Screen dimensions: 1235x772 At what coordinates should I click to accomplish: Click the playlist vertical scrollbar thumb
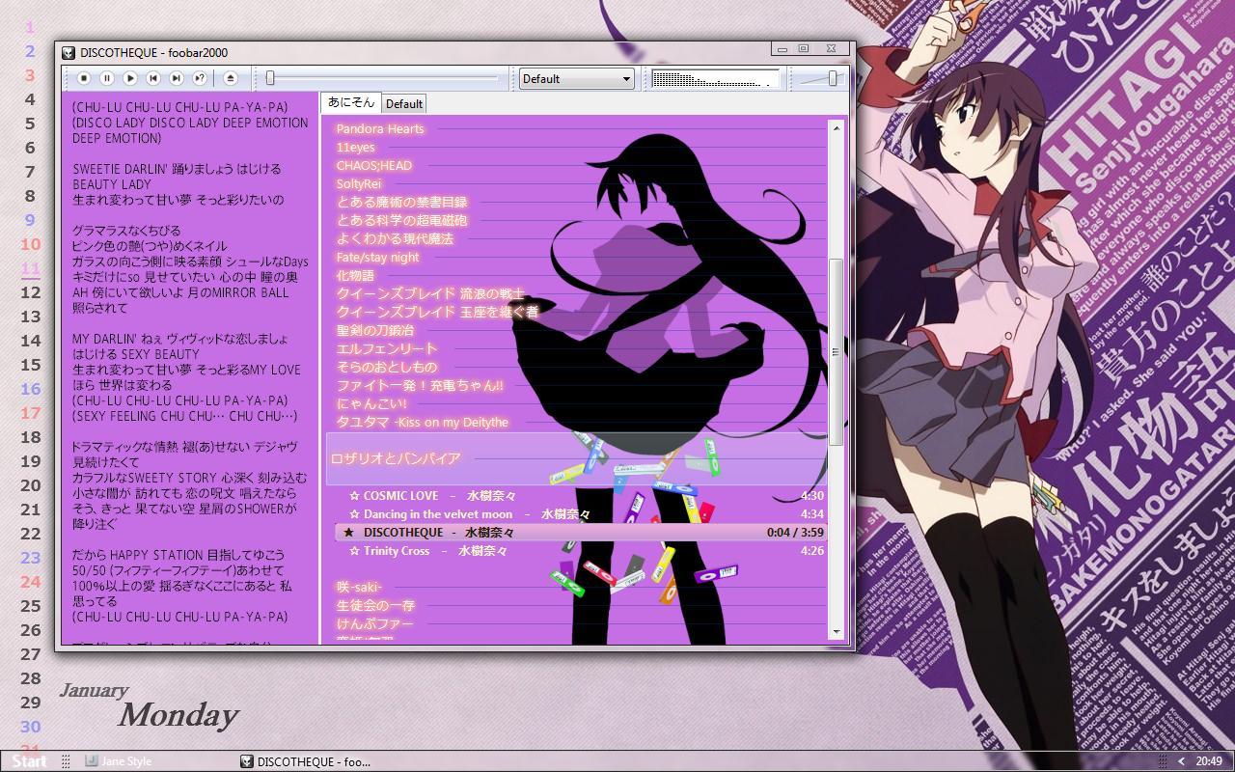pyautogui.click(x=837, y=352)
